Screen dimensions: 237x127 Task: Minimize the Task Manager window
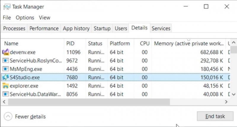(x=186, y=6)
